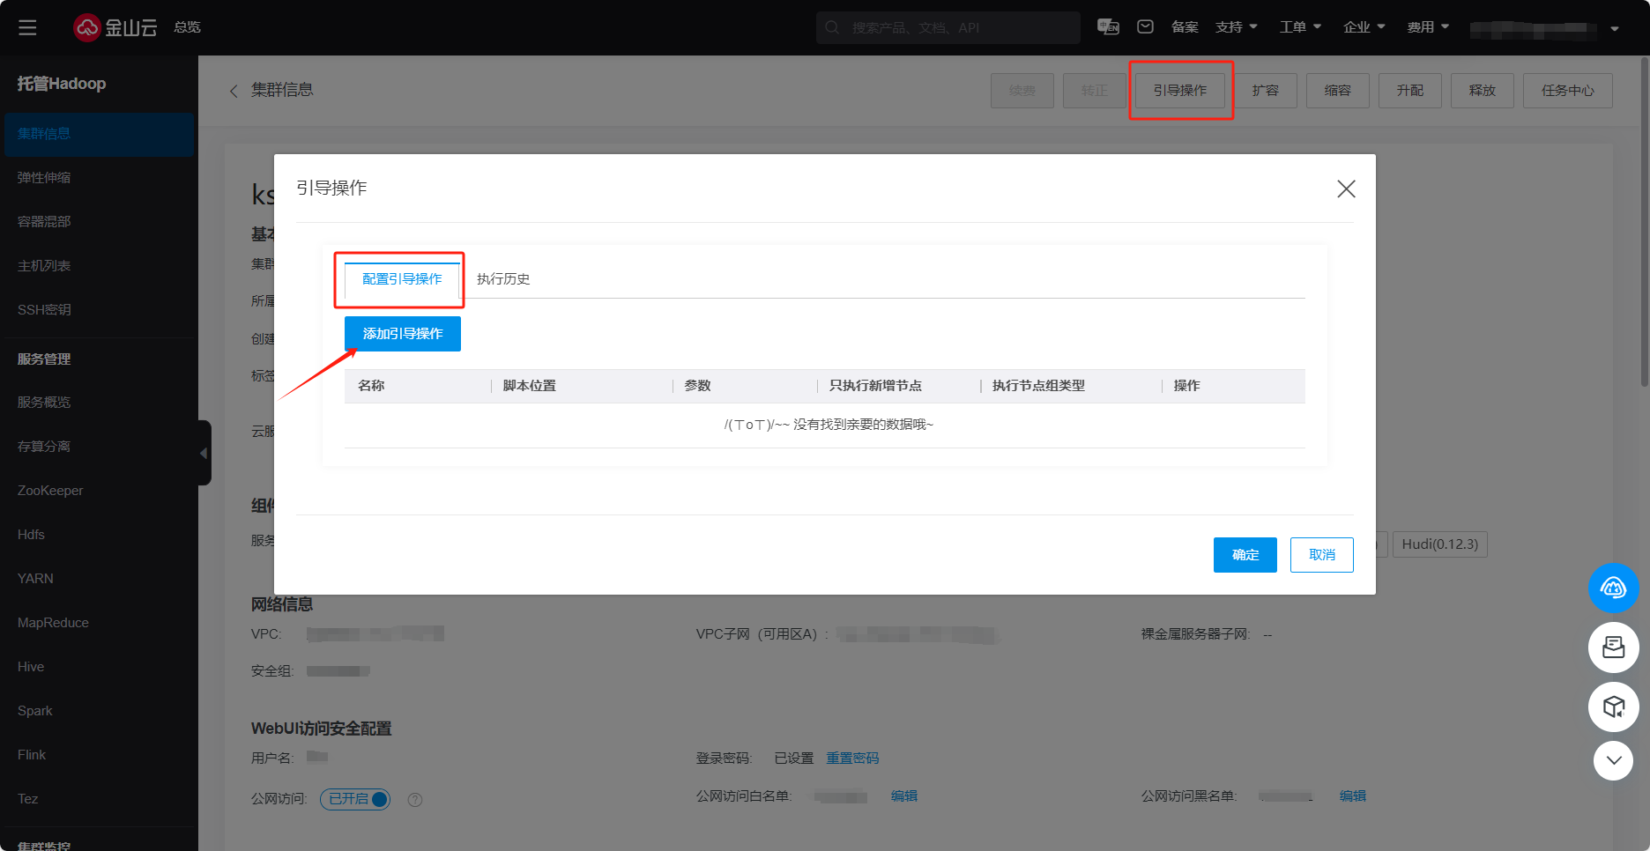Viewport: 1650px width, 851px height.
Task: Expand the 工单 dropdown menu
Action: pos(1300,27)
